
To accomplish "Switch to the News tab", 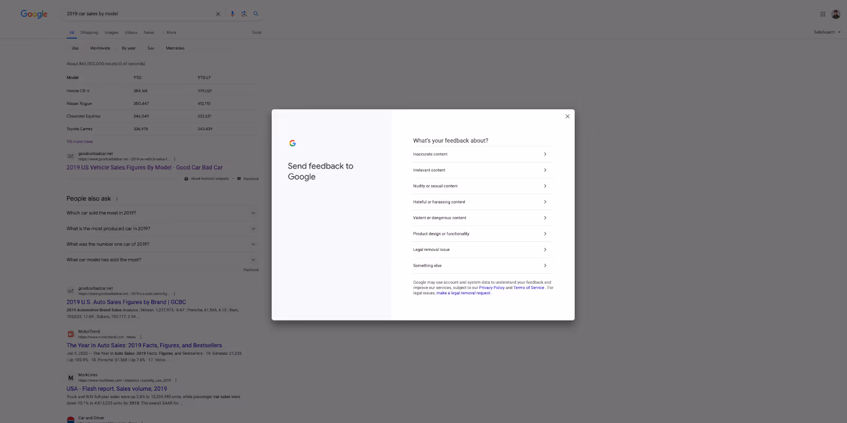I will (149, 32).
